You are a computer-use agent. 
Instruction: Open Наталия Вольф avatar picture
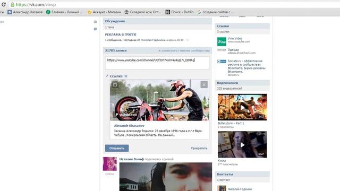110,164
